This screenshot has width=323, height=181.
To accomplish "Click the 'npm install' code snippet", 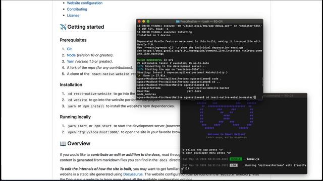I will (x=93, y=106).
